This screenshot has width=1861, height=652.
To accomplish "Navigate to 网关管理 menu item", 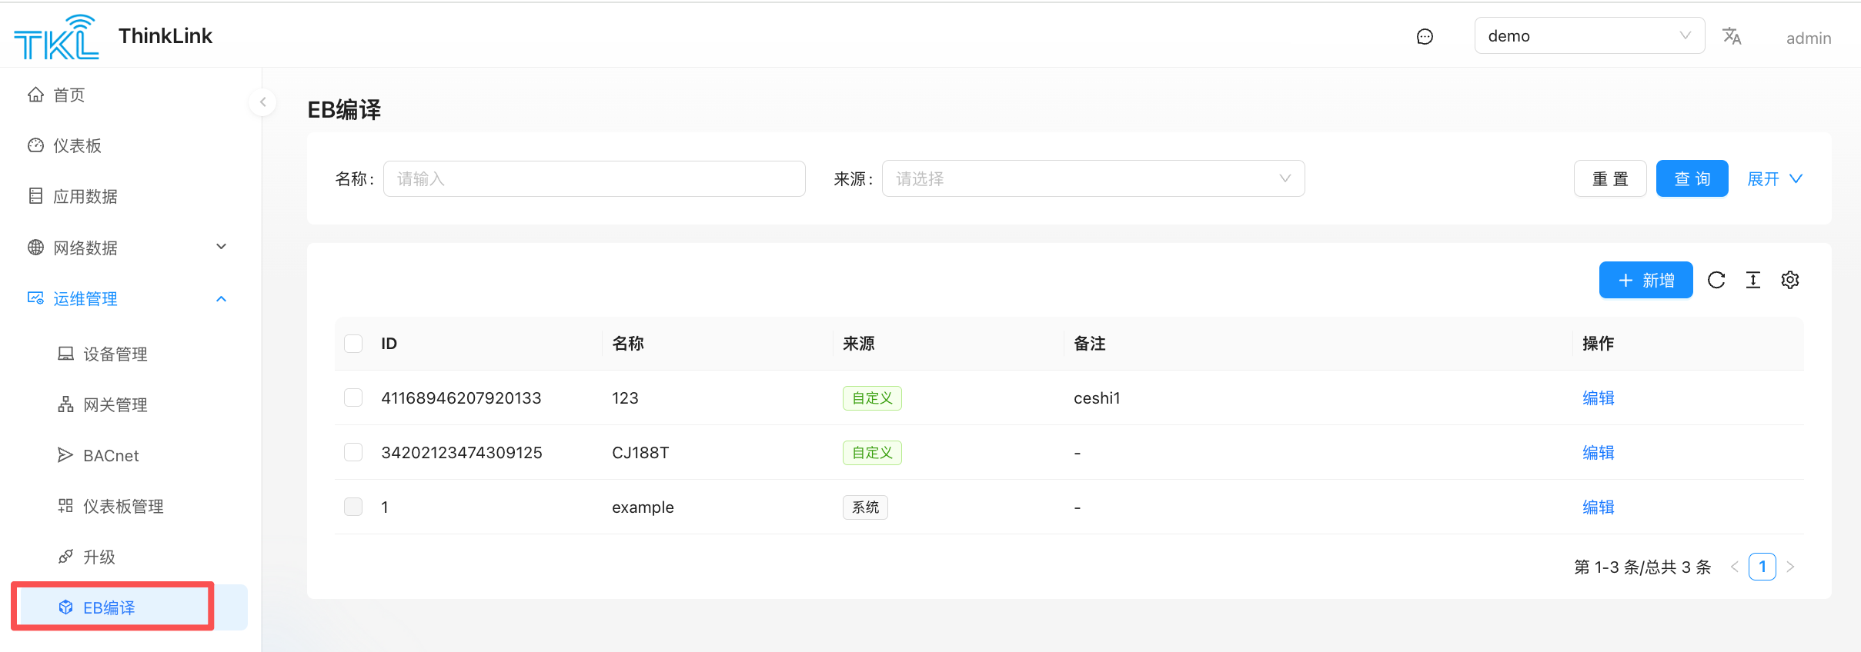I will 115,404.
